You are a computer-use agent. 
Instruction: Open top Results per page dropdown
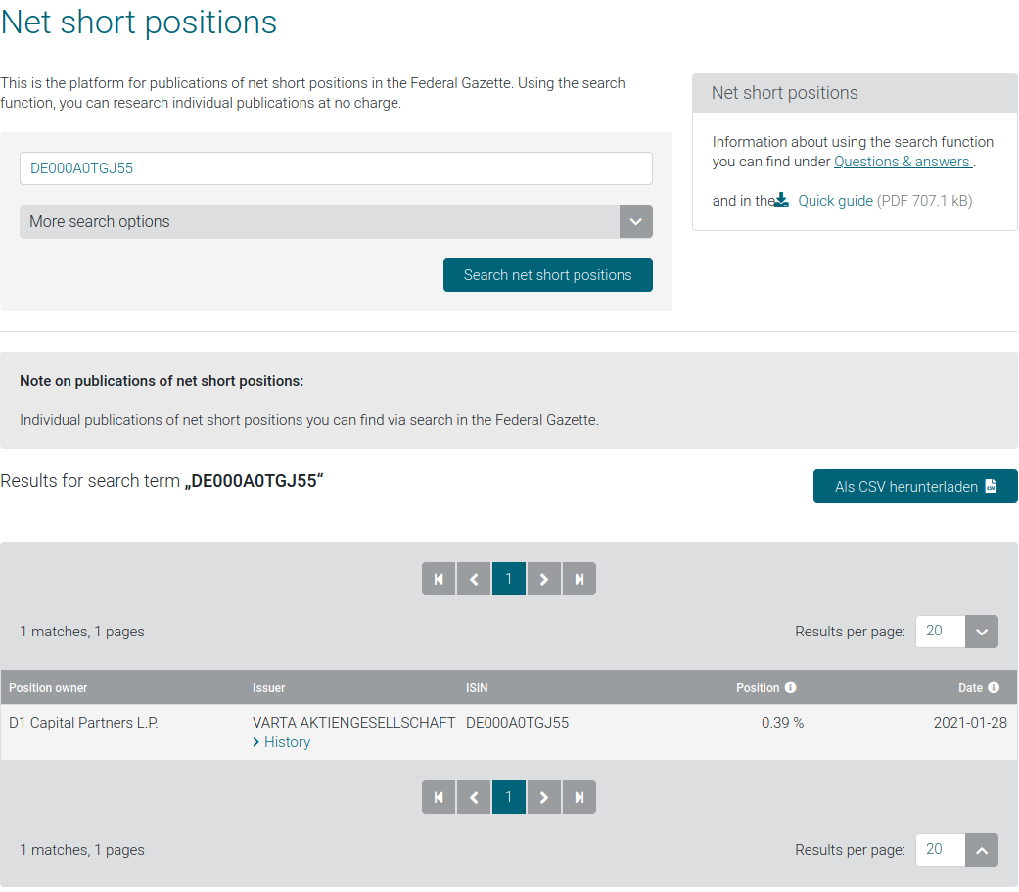point(981,632)
